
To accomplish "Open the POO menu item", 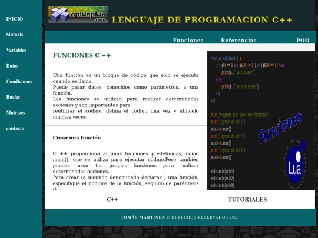I will tap(303, 41).
